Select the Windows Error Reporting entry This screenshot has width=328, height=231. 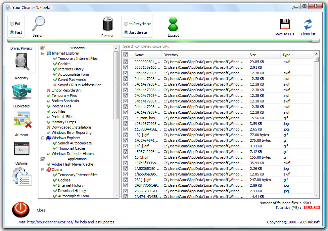71,133
